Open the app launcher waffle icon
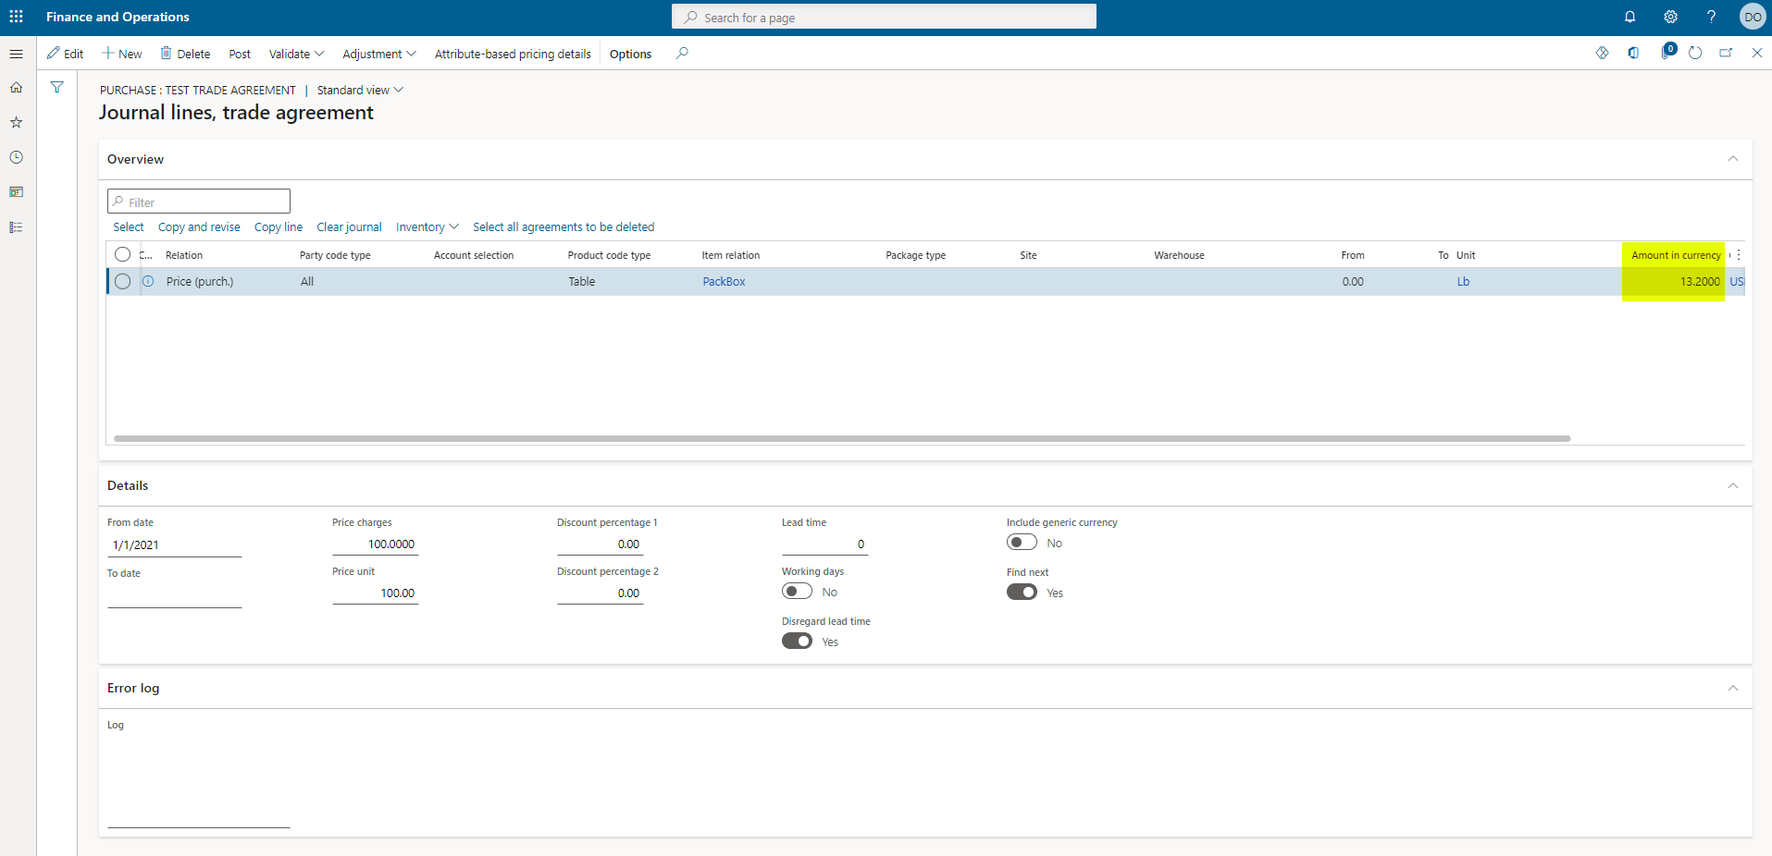The height and width of the screenshot is (856, 1772). click(x=16, y=17)
